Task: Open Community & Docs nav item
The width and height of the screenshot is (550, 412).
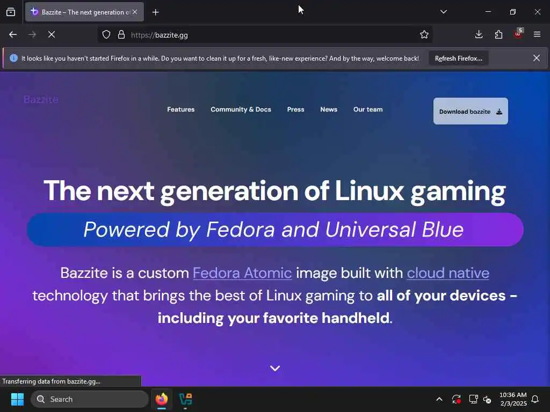Action: 241,109
